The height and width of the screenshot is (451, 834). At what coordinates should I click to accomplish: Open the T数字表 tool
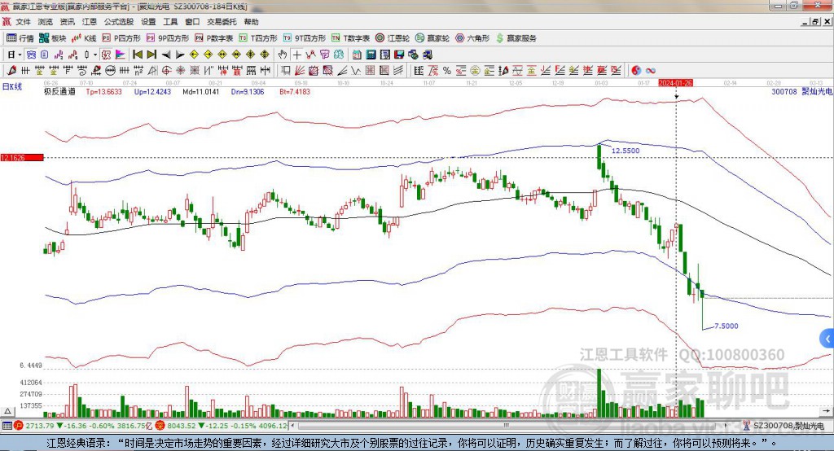(x=350, y=38)
